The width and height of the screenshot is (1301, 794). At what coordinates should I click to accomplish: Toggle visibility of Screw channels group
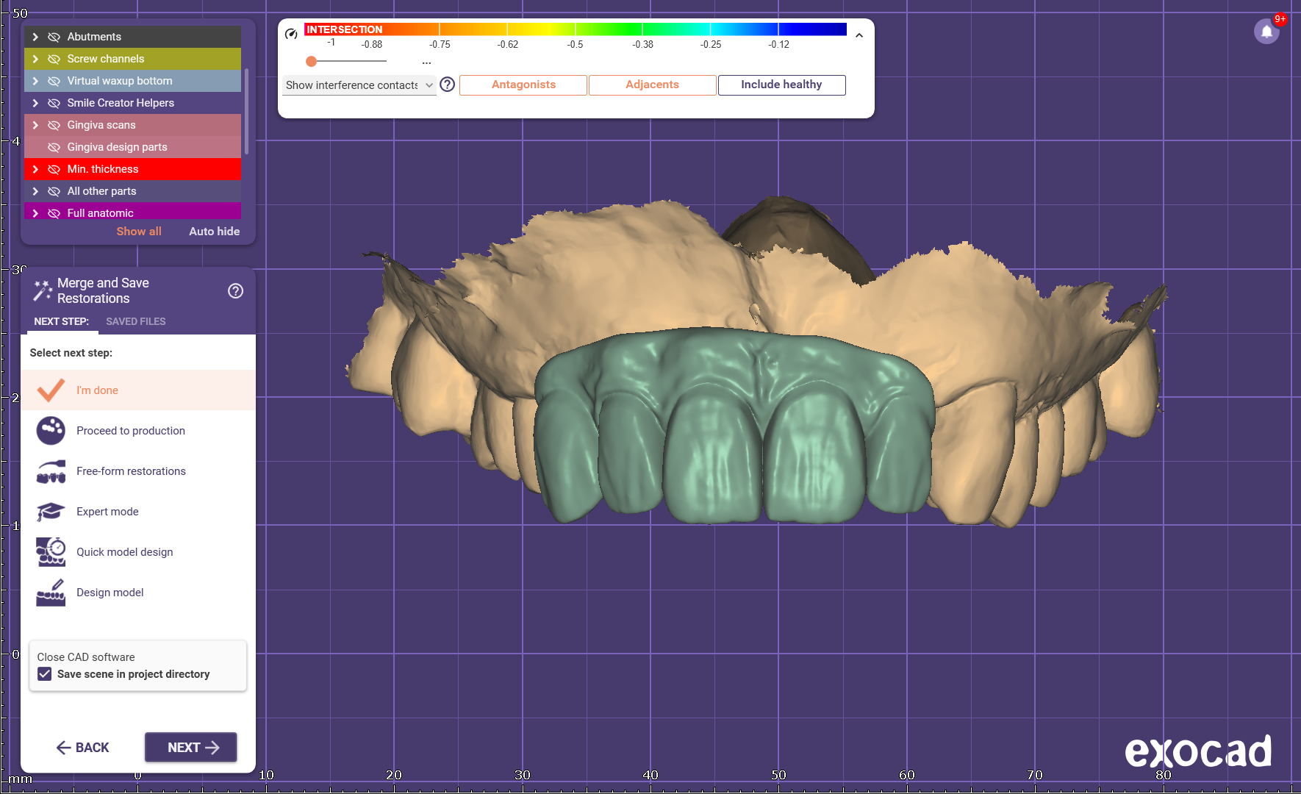[54, 59]
